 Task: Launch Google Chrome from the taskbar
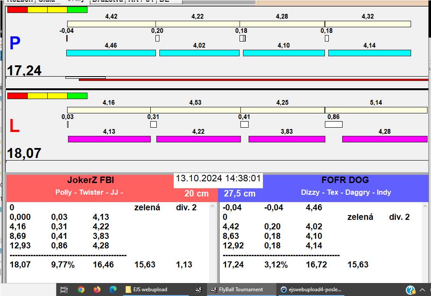pyautogui.click(x=81, y=290)
